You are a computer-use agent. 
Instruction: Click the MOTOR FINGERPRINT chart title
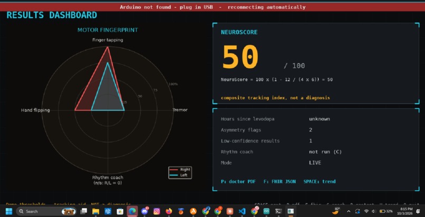108,30
